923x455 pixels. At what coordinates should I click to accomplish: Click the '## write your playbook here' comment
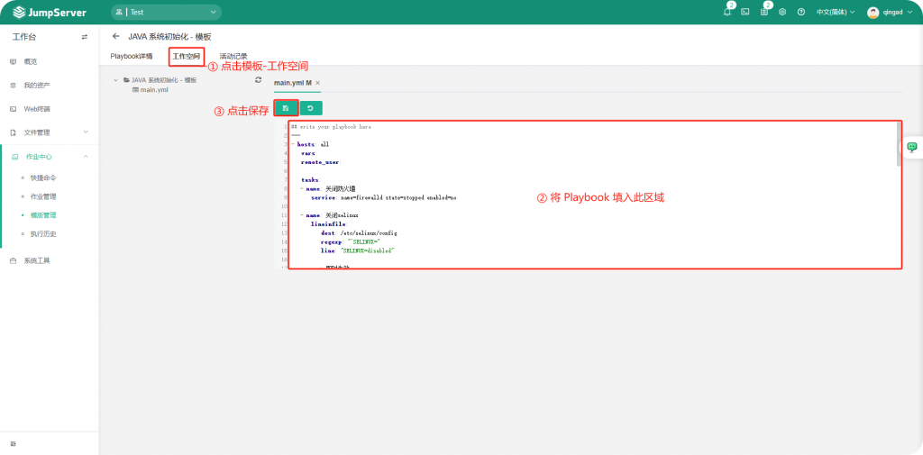[x=331, y=126]
